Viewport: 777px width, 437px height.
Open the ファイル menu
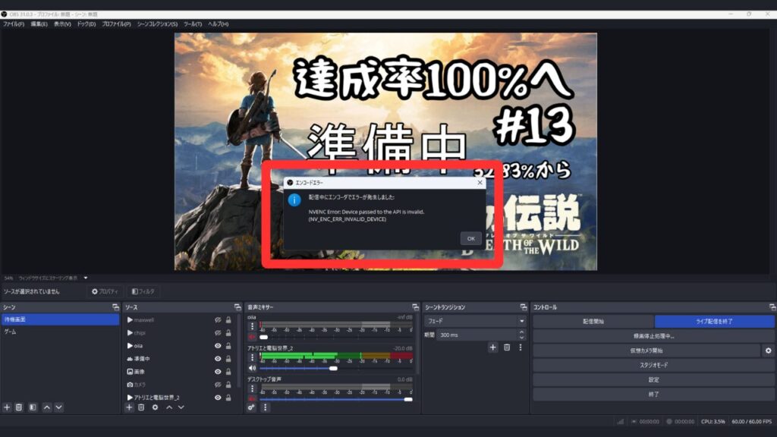[14, 24]
